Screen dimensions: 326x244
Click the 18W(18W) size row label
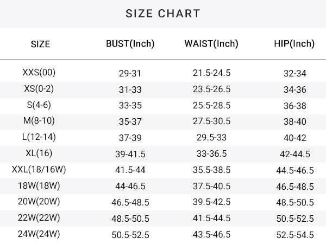pos(39,185)
